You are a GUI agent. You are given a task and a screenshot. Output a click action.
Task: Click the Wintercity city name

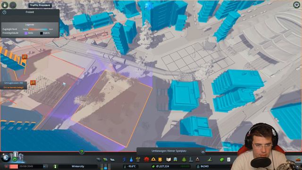[x=78, y=166]
